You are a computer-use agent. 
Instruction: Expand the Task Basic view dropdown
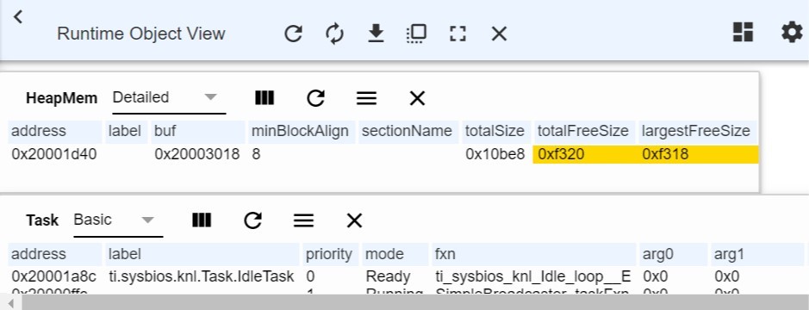118,220
